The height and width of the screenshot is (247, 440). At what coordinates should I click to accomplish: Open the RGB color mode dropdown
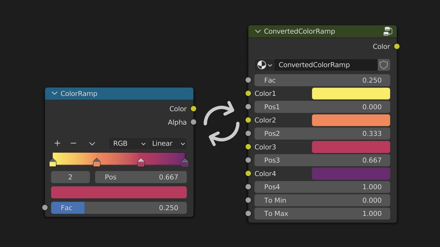tap(128, 143)
